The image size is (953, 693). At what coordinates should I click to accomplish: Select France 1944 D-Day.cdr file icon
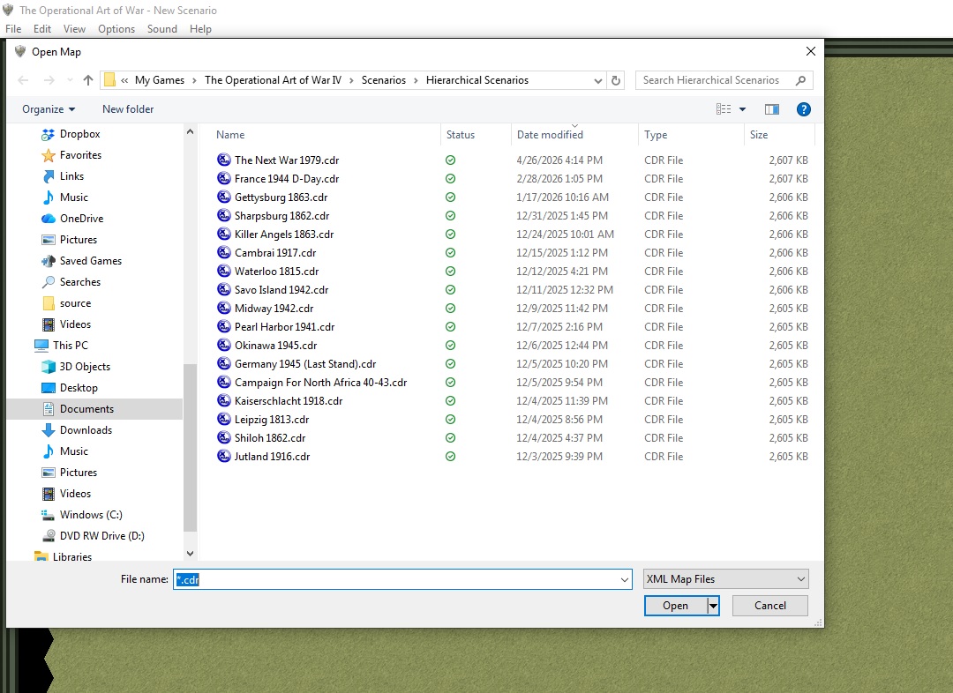click(x=224, y=179)
